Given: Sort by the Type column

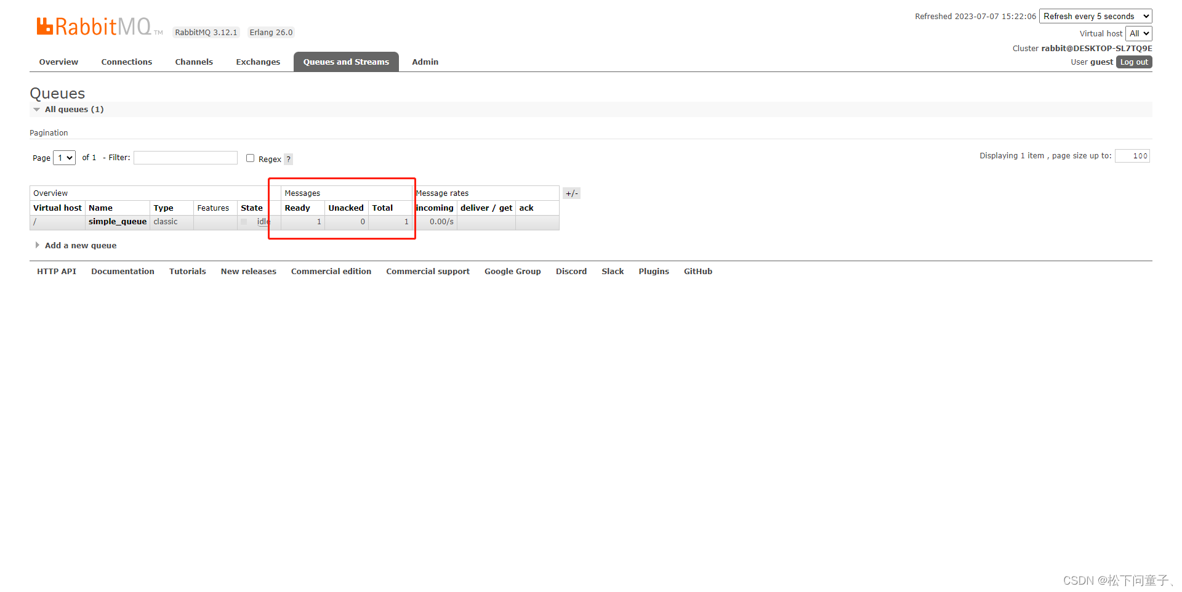Looking at the screenshot, I should [x=164, y=208].
